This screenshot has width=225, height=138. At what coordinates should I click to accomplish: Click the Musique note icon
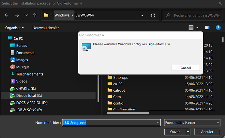point(12,67)
